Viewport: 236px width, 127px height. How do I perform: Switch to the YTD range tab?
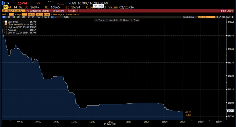[24, 17]
